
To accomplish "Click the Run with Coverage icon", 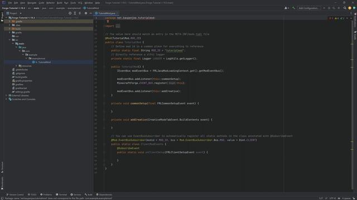I will click(x=334, y=8).
